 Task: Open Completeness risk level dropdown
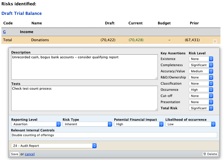pyautogui.click(x=201, y=65)
